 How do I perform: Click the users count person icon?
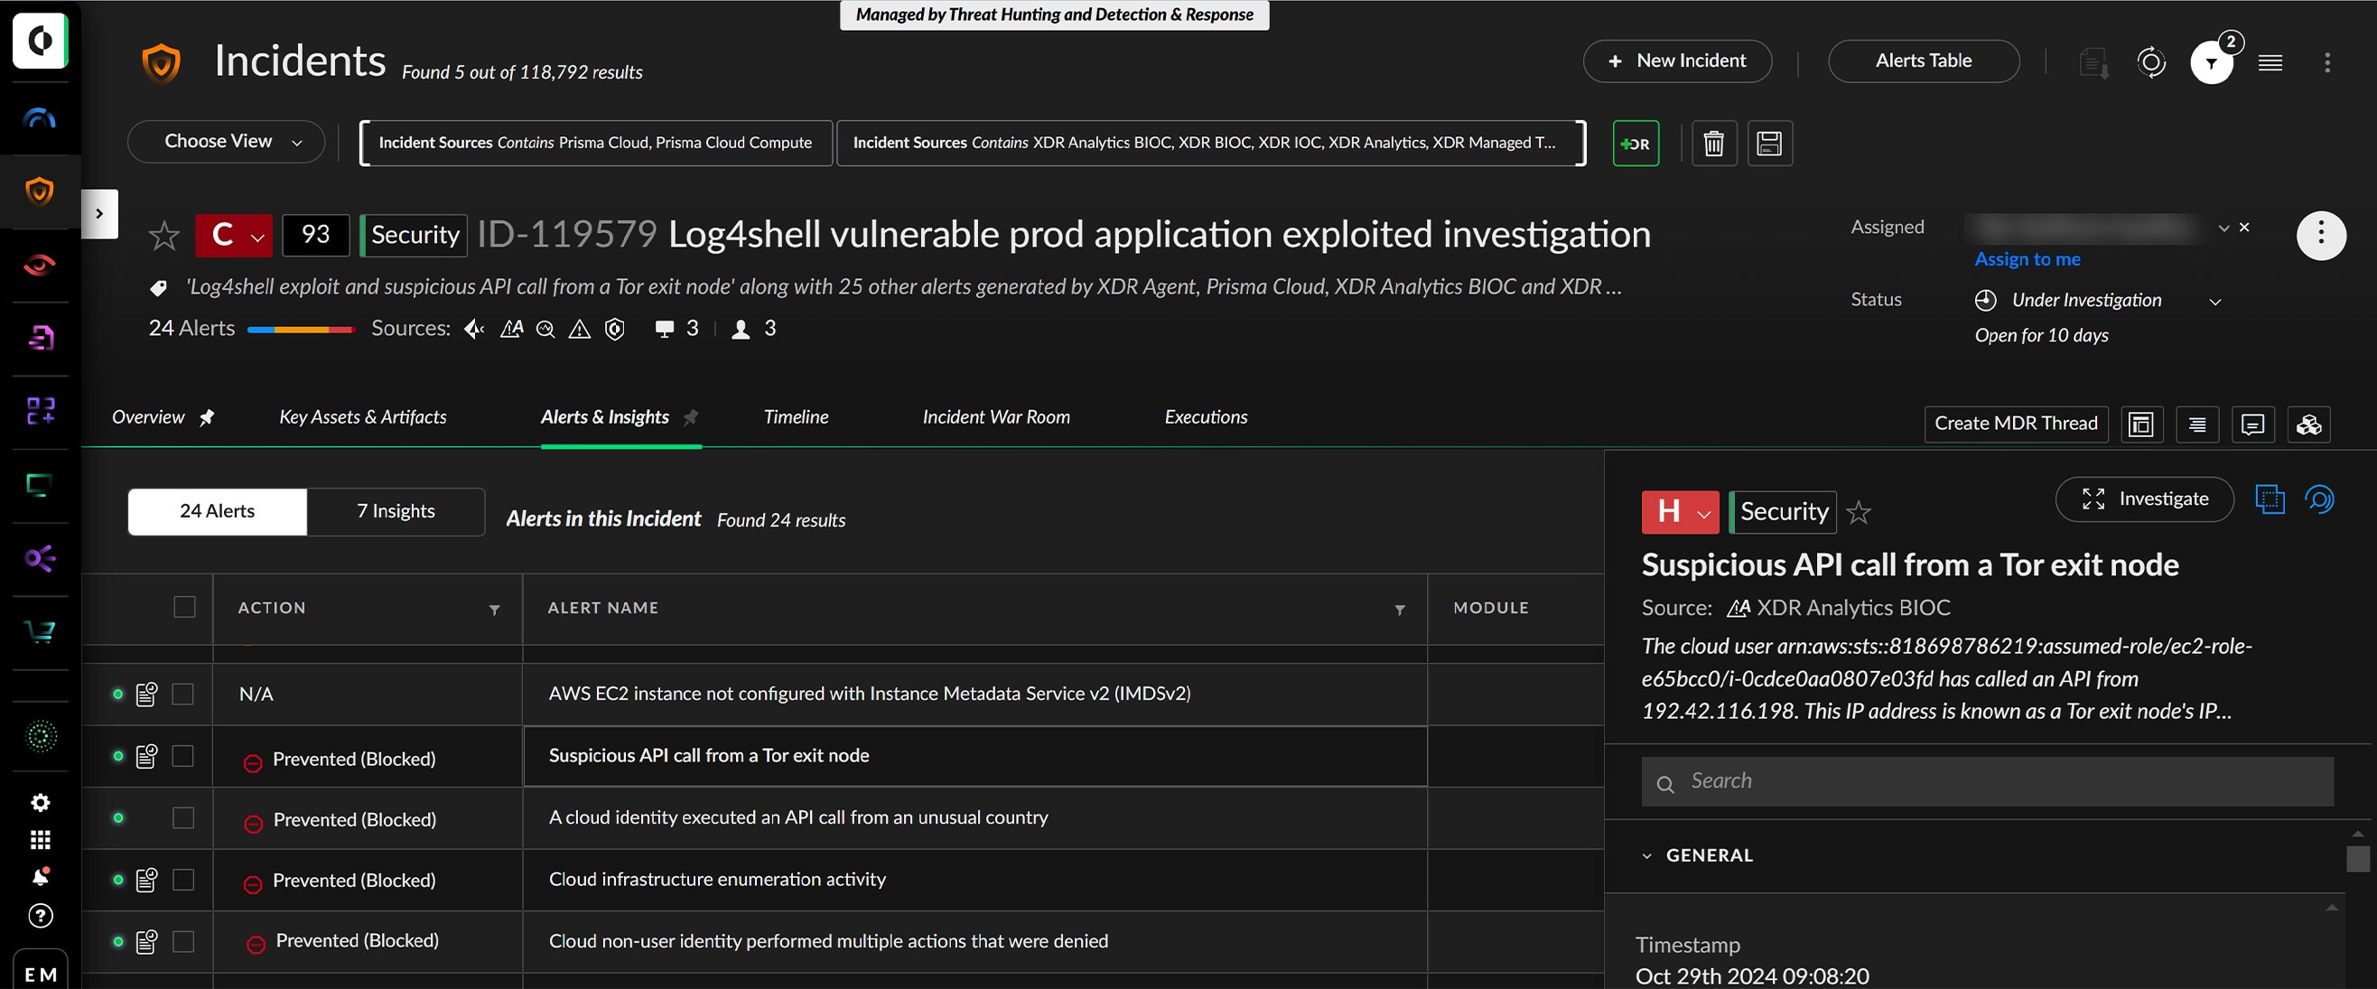coord(740,330)
